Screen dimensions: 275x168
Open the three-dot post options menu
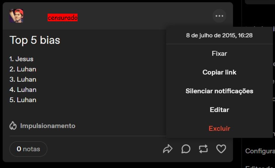219,16
